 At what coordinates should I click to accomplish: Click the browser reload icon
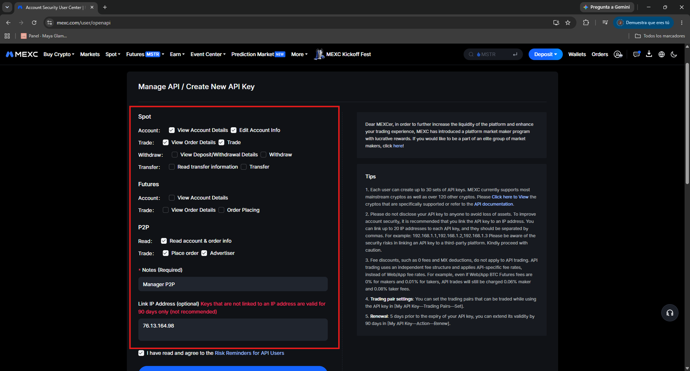[x=34, y=22]
